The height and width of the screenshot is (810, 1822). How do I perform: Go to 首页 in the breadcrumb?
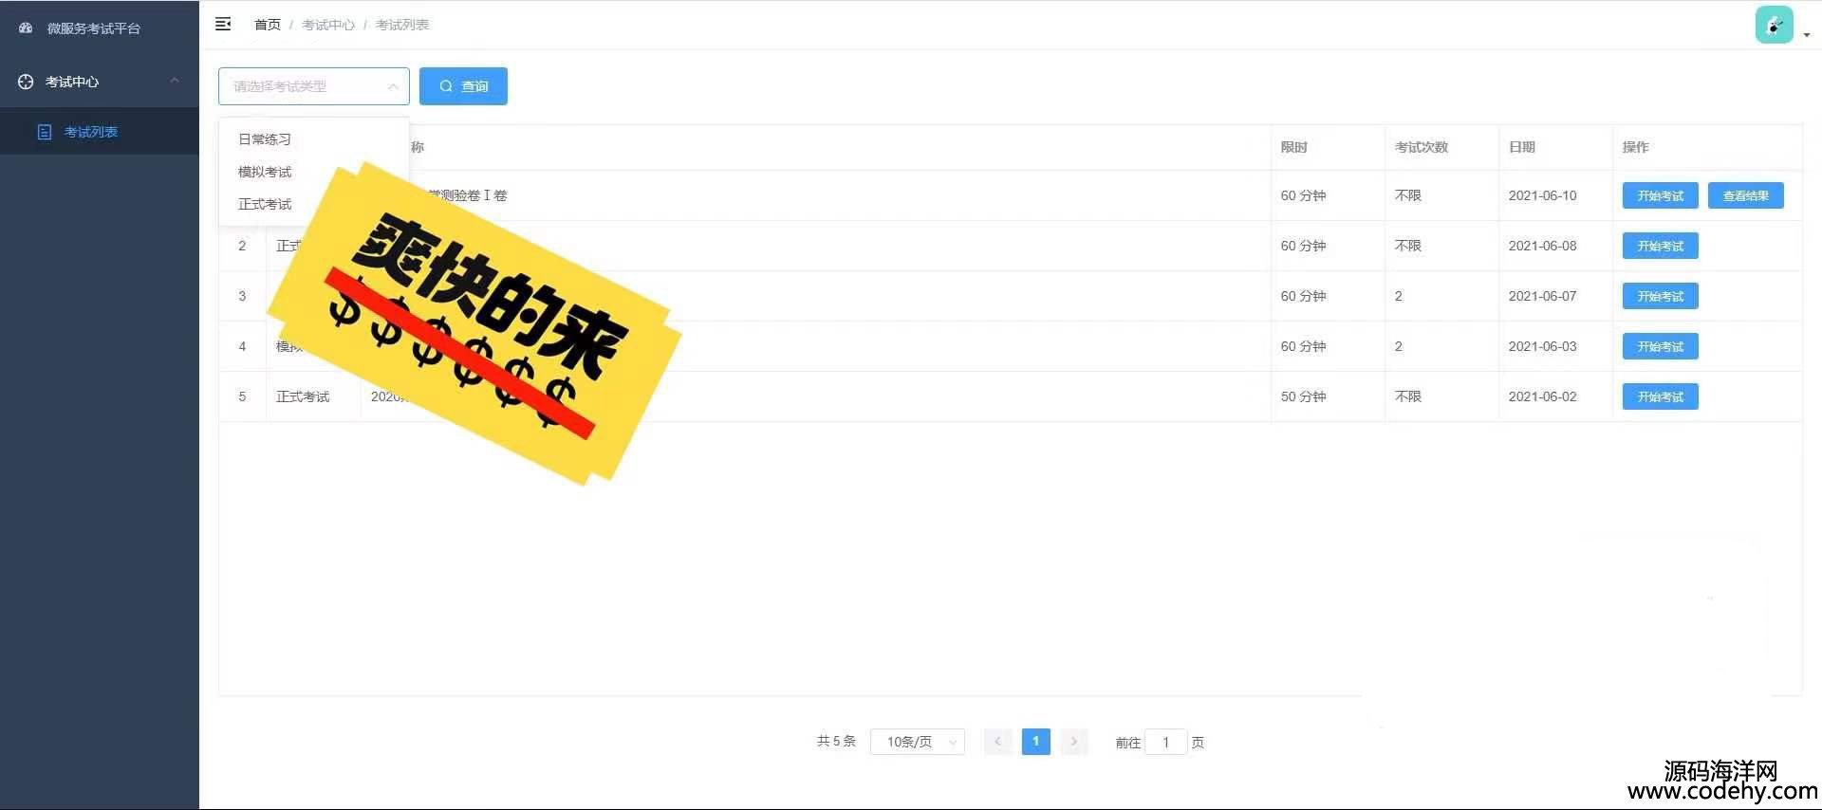268,25
